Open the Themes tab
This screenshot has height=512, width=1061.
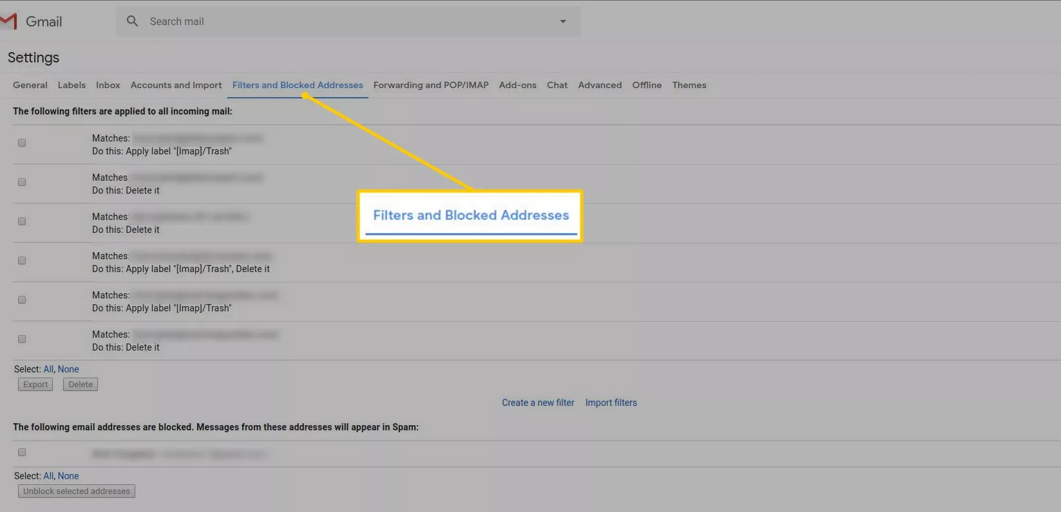[x=689, y=85]
